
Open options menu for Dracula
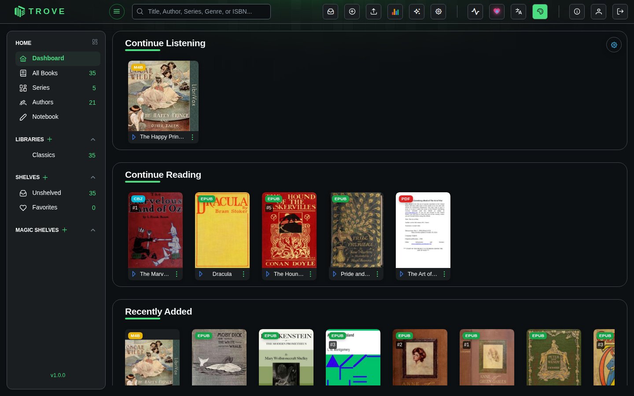pos(243,274)
